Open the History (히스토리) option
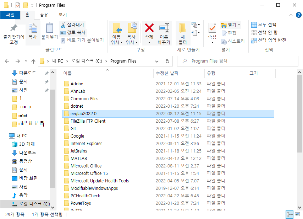 pyautogui.click(x=233, y=41)
